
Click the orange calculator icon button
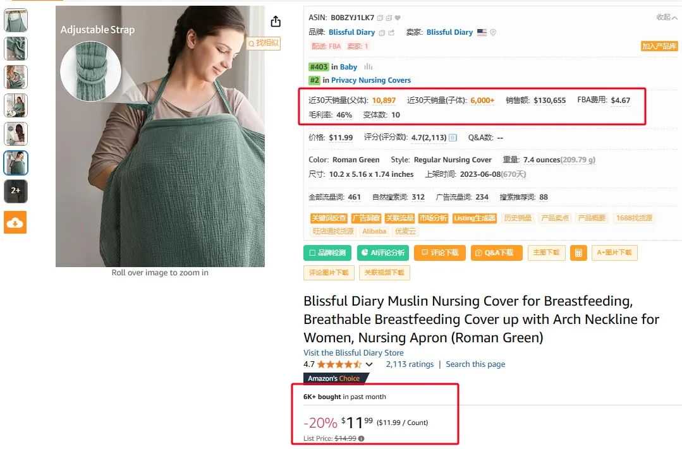(x=578, y=253)
